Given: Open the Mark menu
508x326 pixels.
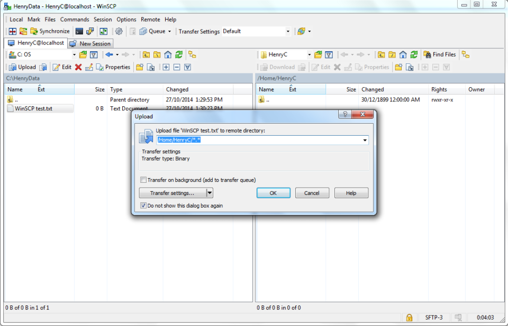Looking at the screenshot, I should [x=34, y=20].
